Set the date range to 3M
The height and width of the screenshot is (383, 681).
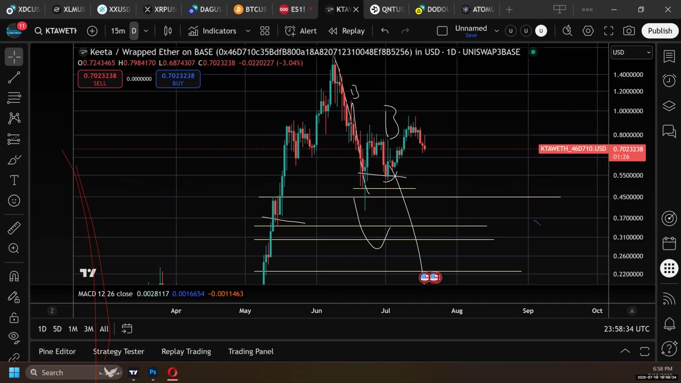click(x=88, y=329)
